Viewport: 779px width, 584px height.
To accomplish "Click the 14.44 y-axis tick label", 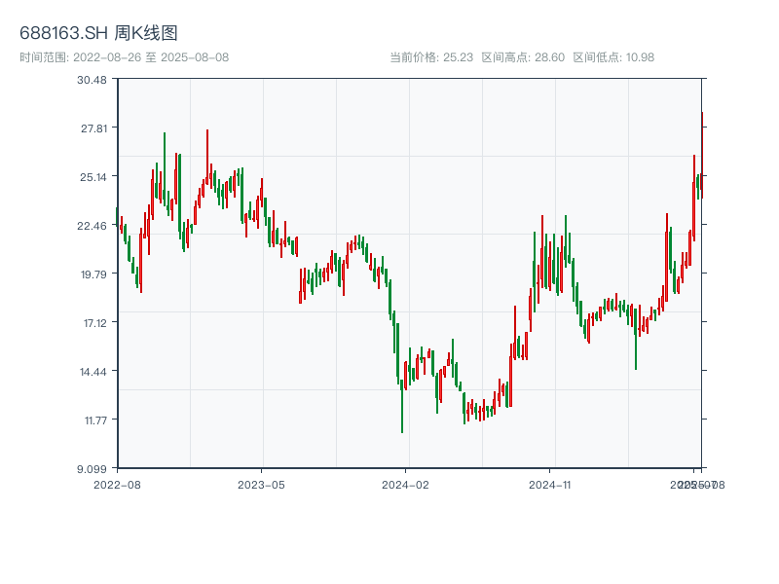I will click(x=93, y=371).
